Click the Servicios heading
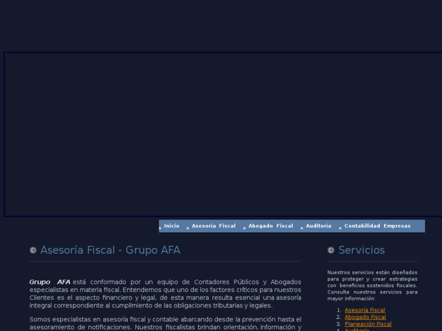The width and height of the screenshot is (442, 331). [x=362, y=250]
